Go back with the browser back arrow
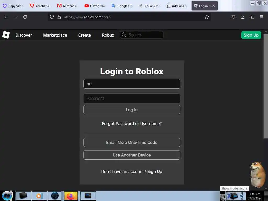The width and height of the screenshot is (268, 201). pos(6,17)
